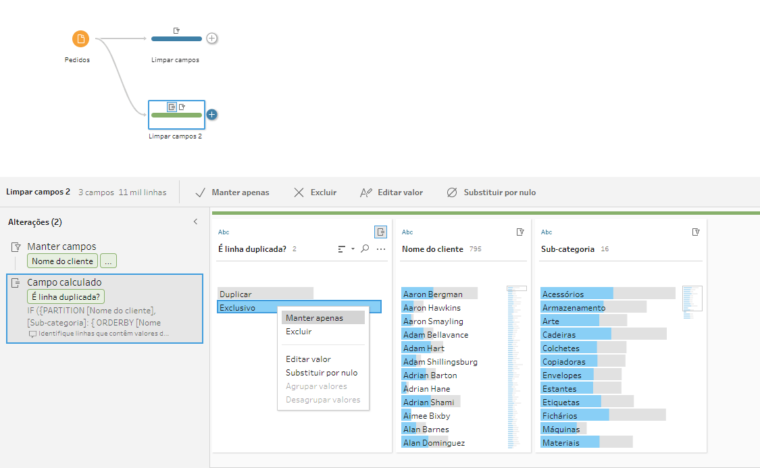Select Substituir por nulo in the context menu
The height and width of the screenshot is (468, 760).
322,373
